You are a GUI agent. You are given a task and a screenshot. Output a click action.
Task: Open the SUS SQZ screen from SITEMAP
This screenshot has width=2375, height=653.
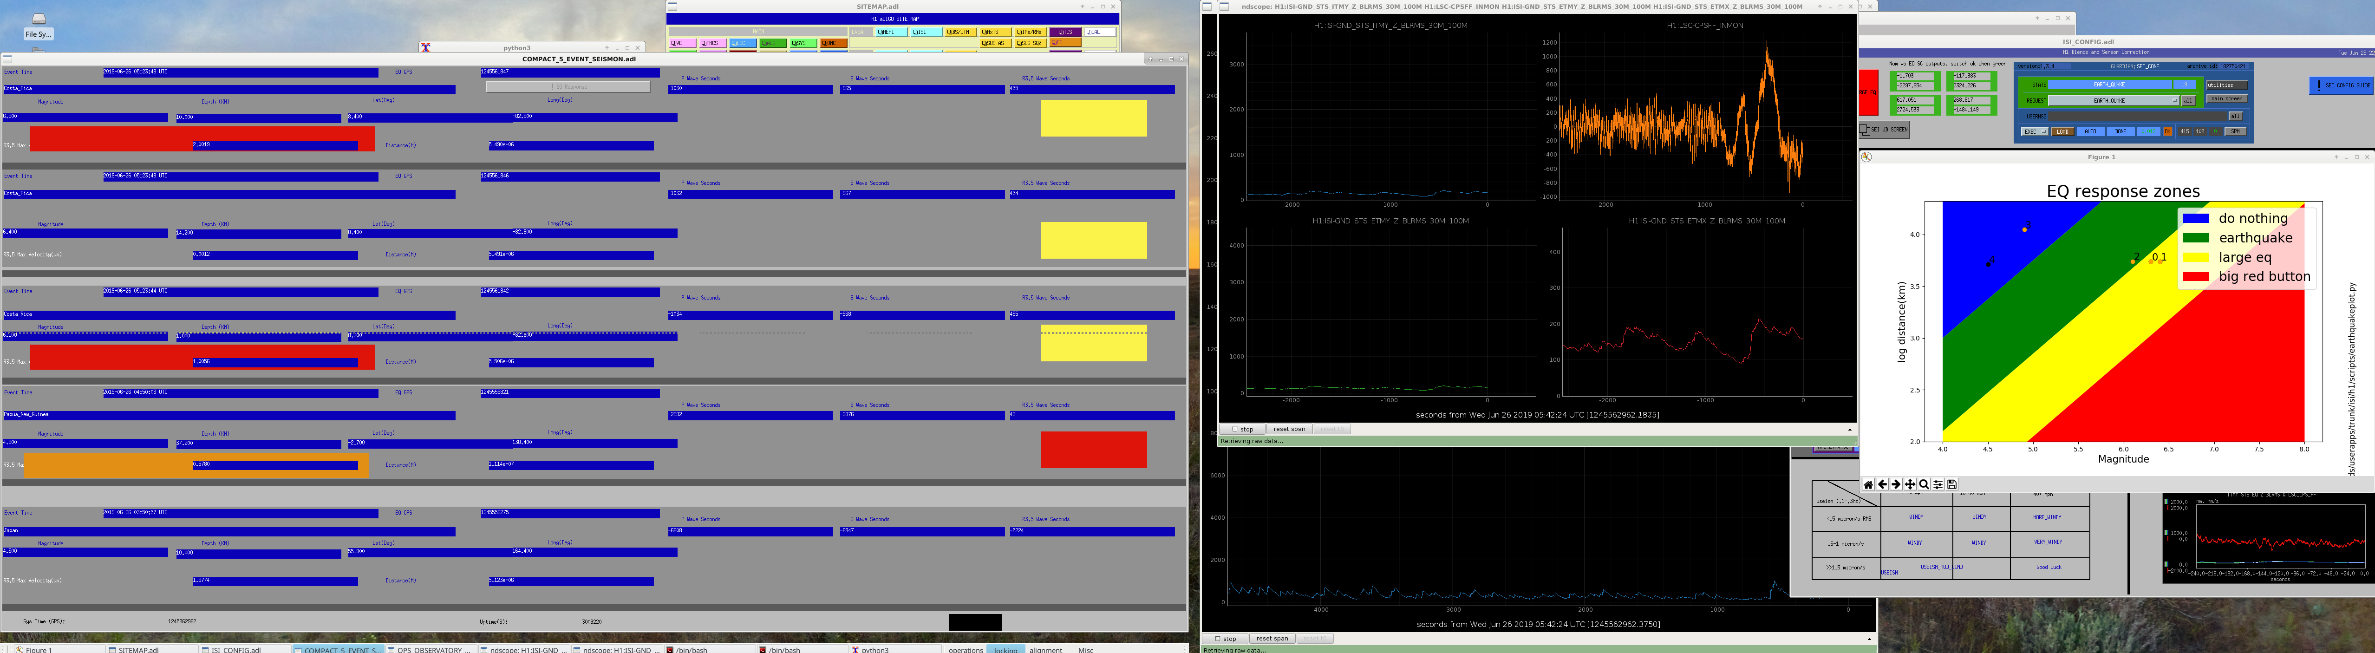(x=1031, y=43)
